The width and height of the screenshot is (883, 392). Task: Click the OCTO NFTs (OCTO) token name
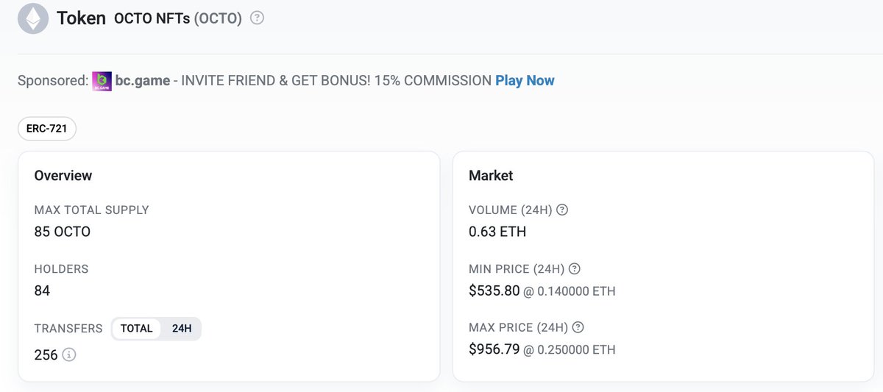click(x=178, y=18)
